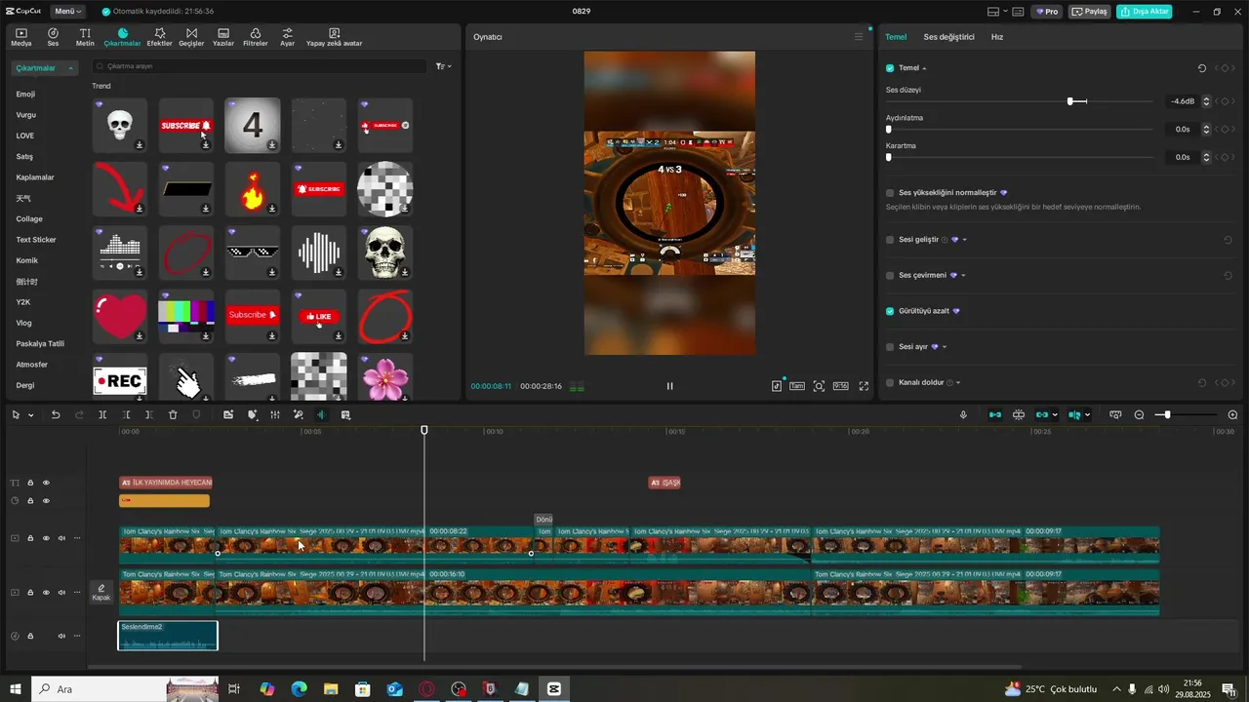Image resolution: width=1249 pixels, height=702 pixels.
Task: Download the skull sticker in Trend
Action: [140, 145]
